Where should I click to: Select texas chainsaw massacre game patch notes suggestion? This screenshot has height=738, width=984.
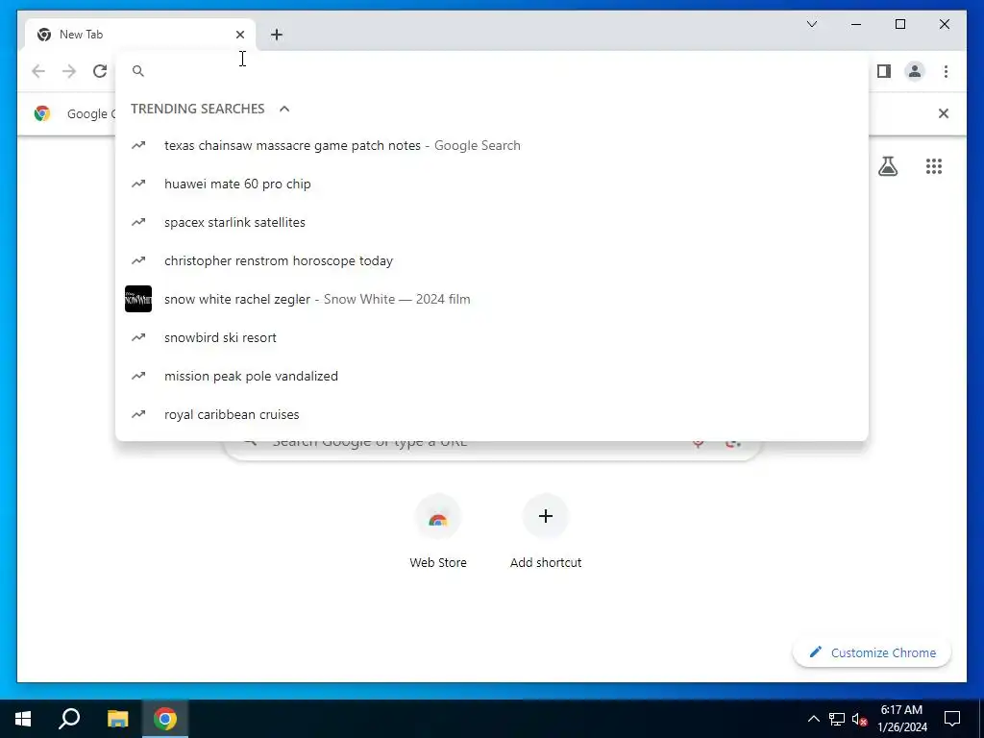492,146
